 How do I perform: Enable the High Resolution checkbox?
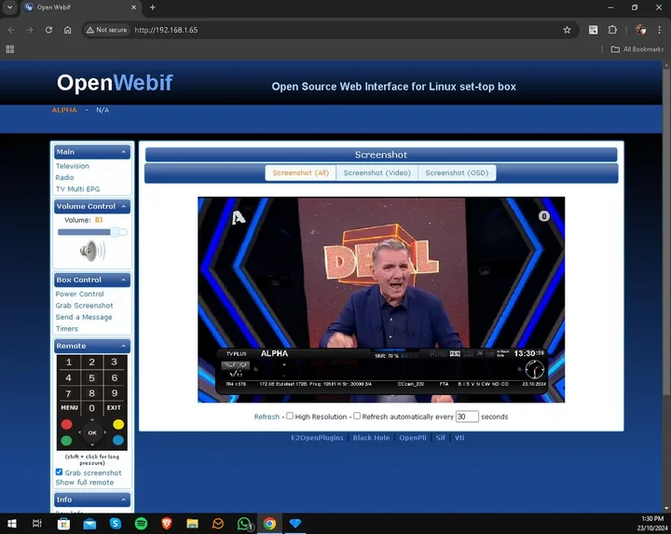tap(290, 417)
